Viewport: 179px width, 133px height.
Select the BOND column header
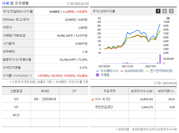[x=45, y=91]
